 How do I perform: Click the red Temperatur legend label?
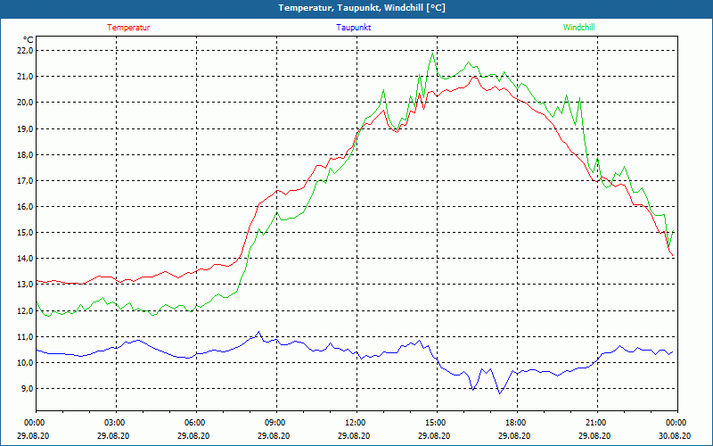point(128,28)
